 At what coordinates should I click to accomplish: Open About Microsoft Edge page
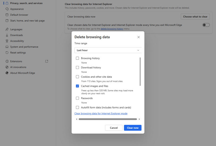click(x=22, y=73)
